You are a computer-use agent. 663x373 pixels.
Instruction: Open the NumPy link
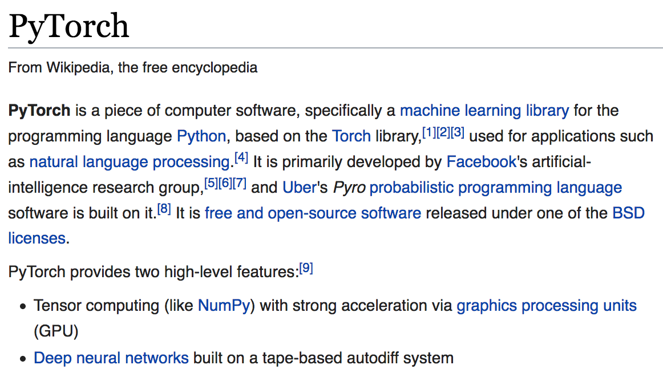(224, 306)
